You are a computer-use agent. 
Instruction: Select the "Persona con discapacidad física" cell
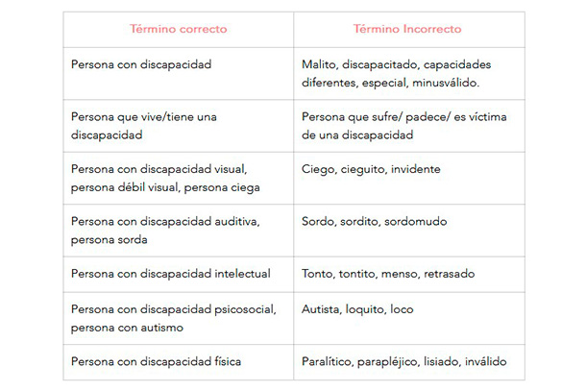pos(157,361)
